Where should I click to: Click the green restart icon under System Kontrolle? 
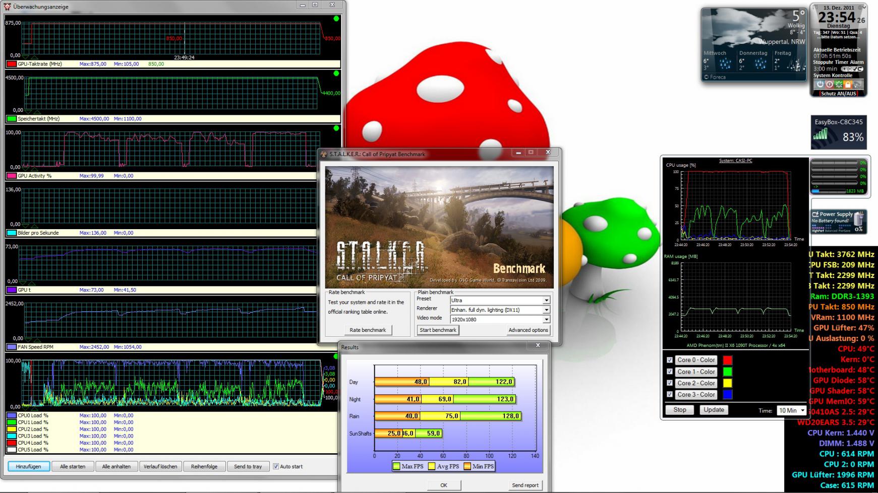[x=838, y=84]
